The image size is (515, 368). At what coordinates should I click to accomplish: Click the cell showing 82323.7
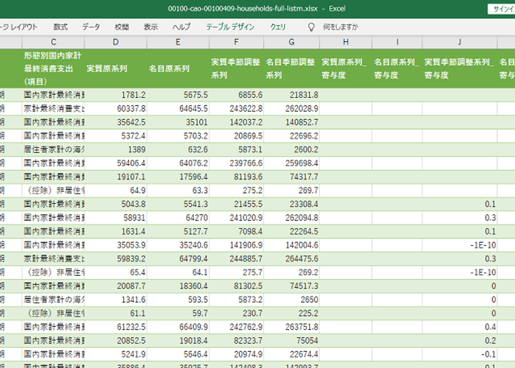click(236, 340)
